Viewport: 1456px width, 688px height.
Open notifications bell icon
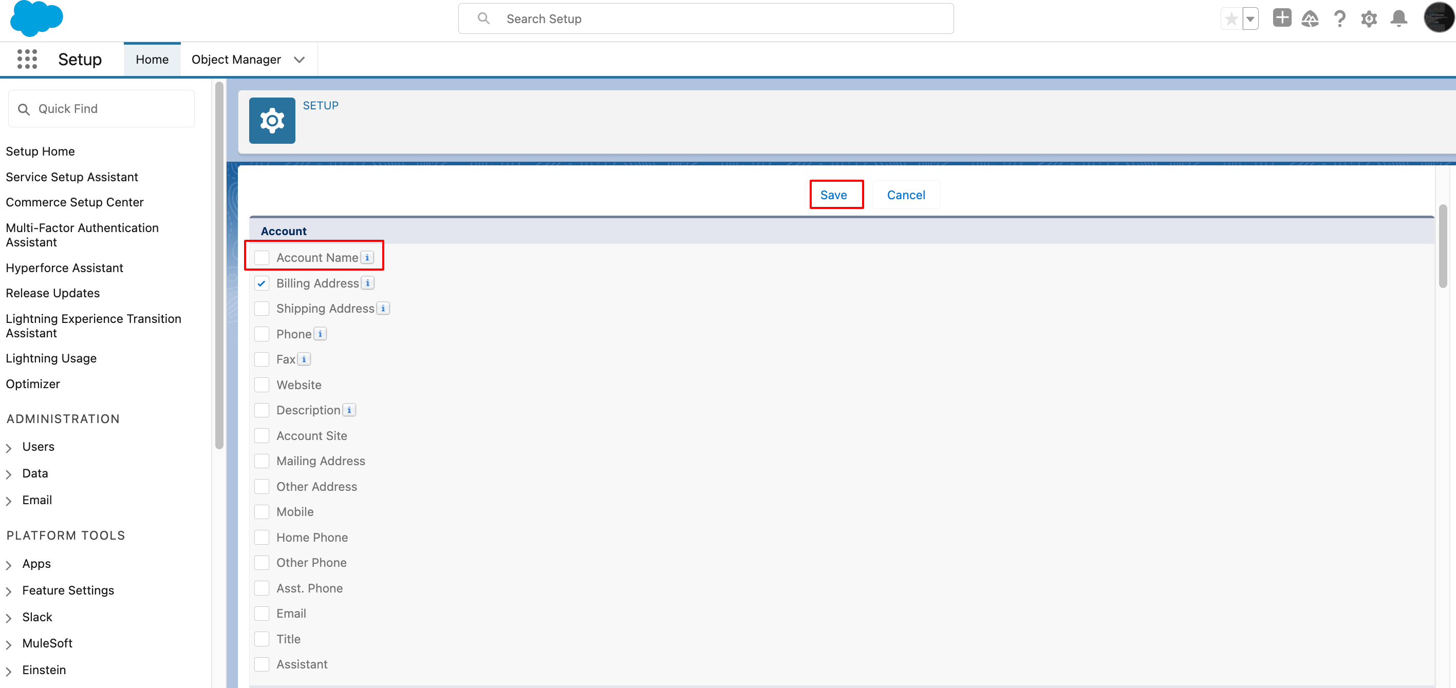coord(1398,18)
